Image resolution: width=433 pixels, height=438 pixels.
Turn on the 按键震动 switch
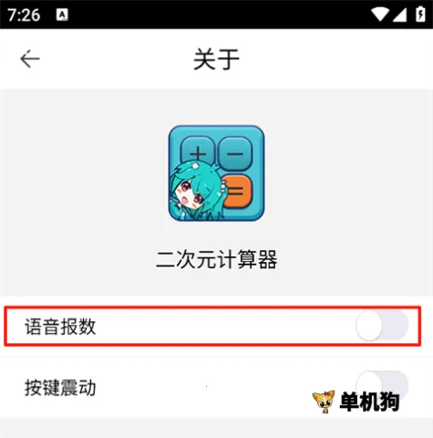382,385
